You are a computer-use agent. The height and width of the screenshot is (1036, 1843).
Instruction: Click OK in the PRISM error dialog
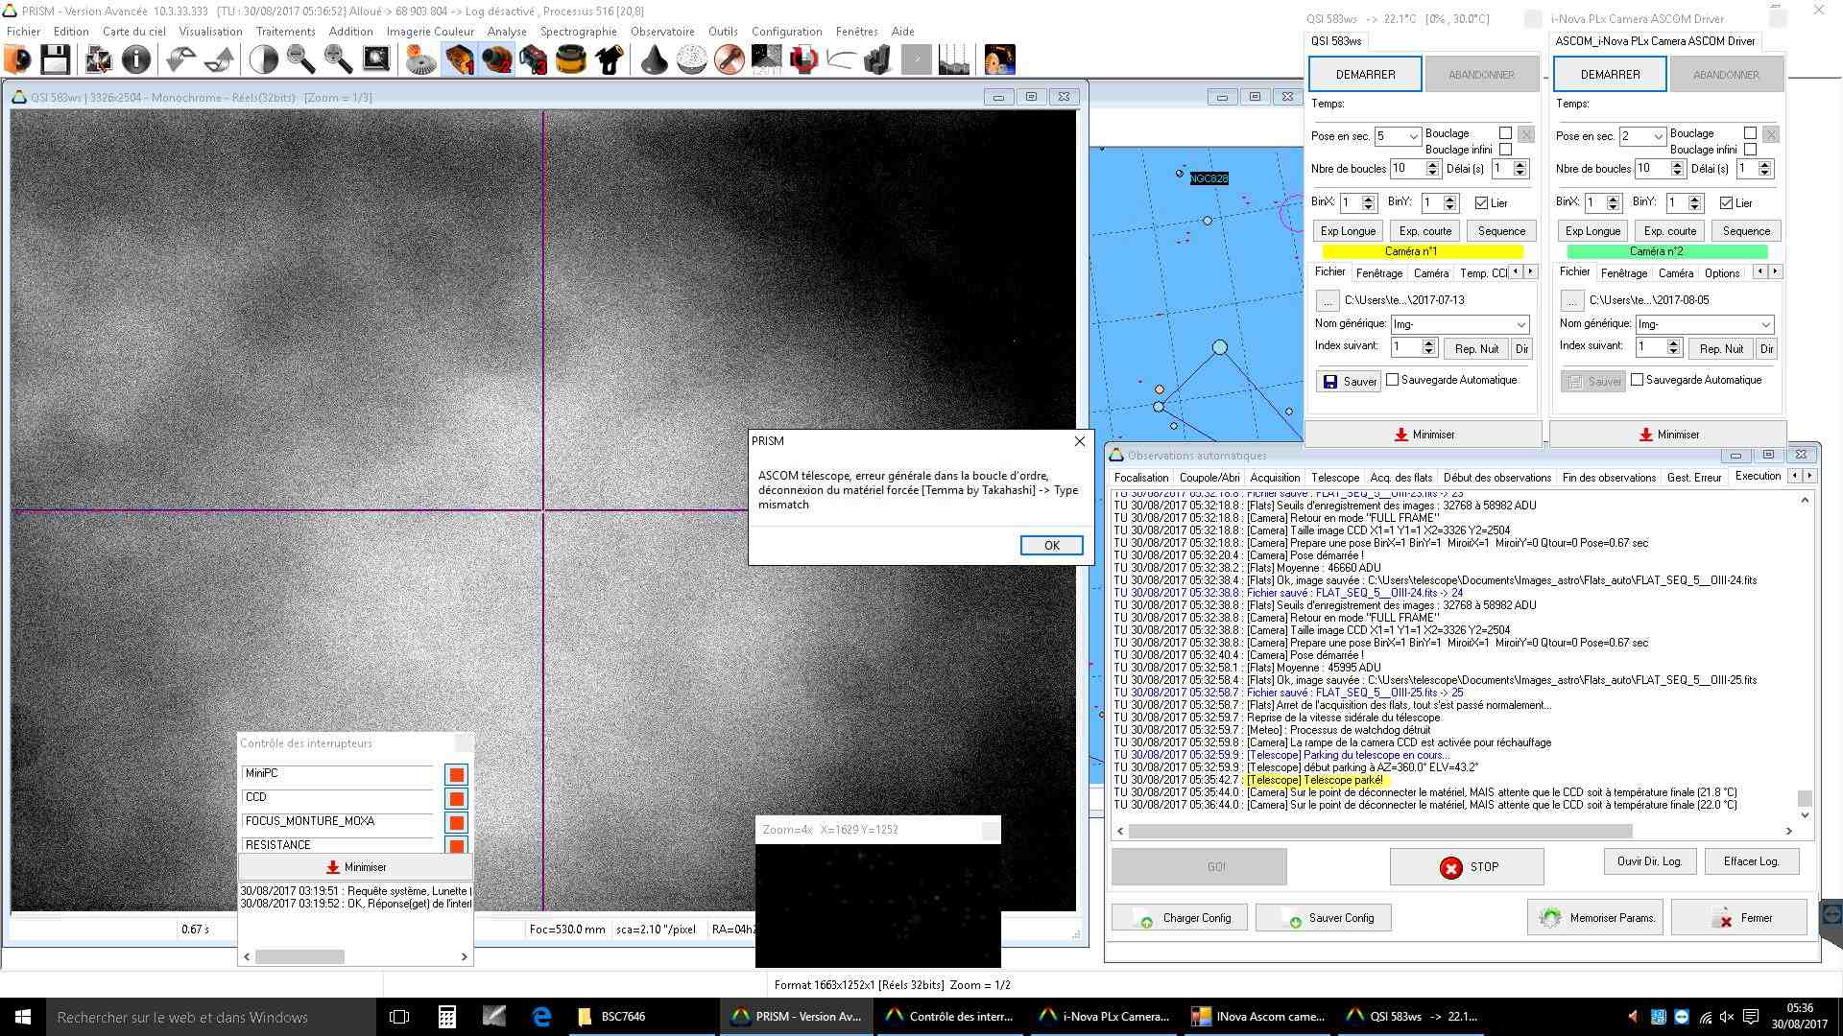coord(1051,545)
